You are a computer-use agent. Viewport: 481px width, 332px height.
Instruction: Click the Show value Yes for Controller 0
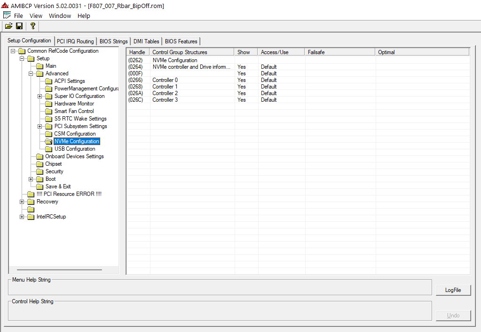point(242,80)
